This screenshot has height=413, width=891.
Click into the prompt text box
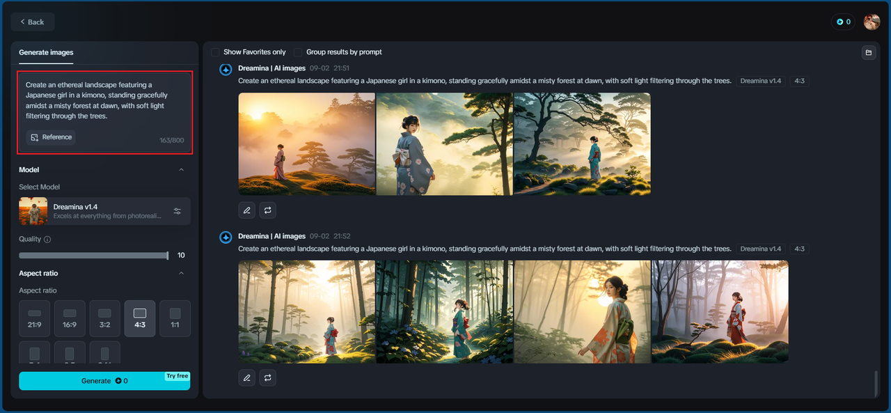pos(104,112)
